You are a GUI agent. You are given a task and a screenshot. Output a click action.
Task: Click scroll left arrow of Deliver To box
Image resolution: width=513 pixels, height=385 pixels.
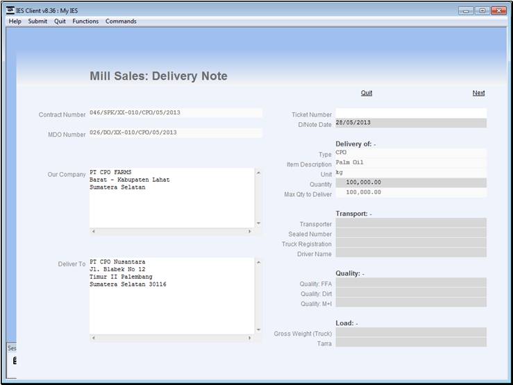(93, 338)
